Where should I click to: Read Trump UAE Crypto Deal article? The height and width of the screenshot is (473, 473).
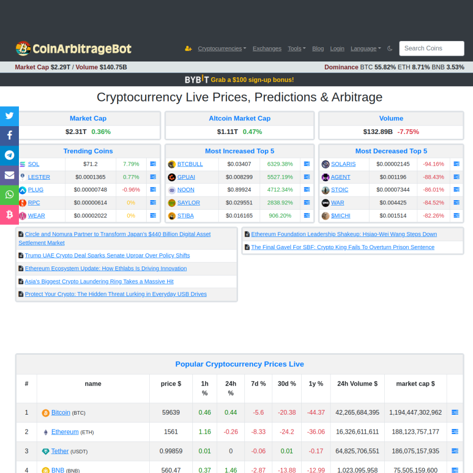107,255
